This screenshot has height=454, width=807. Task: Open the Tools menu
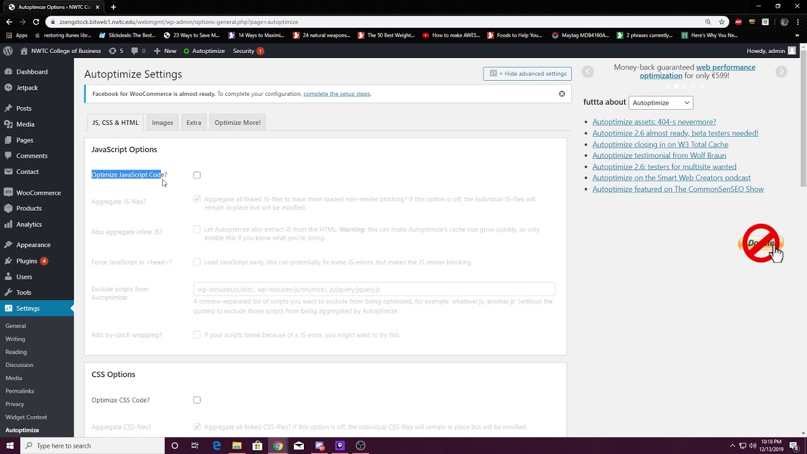point(24,293)
